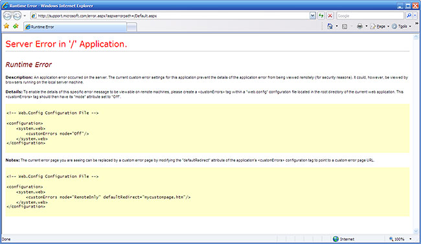Click the bold "Description:" label
Image resolution: width=421 pixels, height=244 pixels.
[19, 77]
